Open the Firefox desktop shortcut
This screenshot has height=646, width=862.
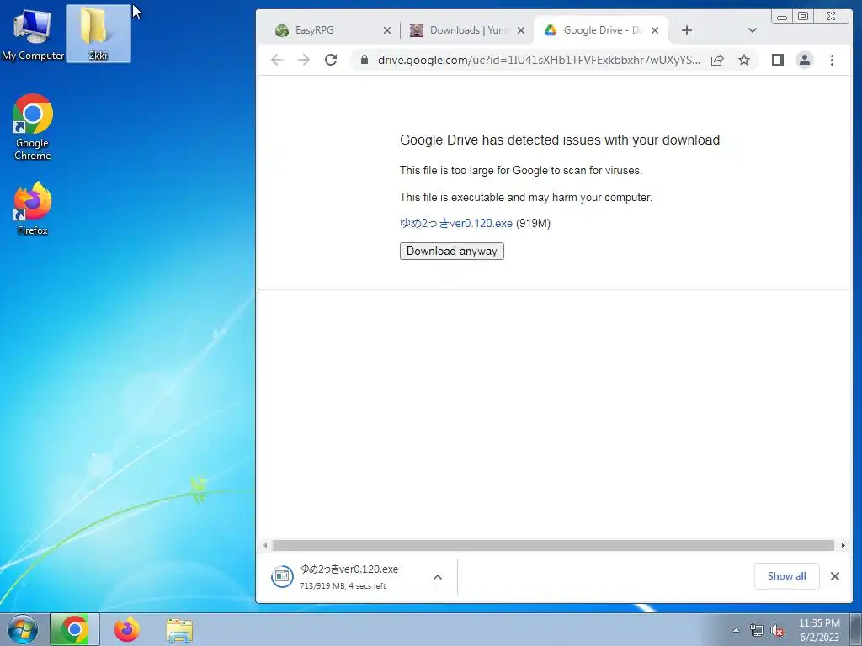tap(33, 209)
